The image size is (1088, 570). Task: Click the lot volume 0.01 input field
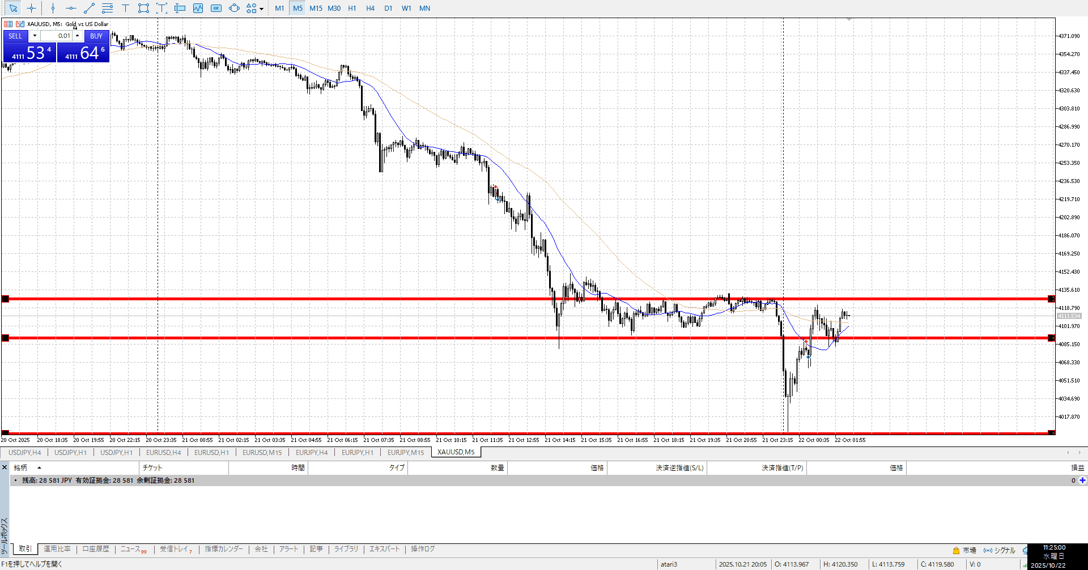coord(57,36)
